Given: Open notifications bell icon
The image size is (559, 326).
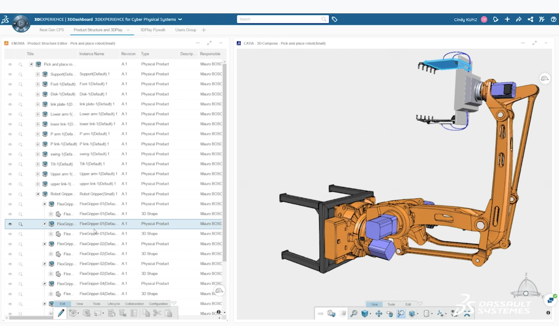Looking at the screenshot, I should tap(496, 19).
